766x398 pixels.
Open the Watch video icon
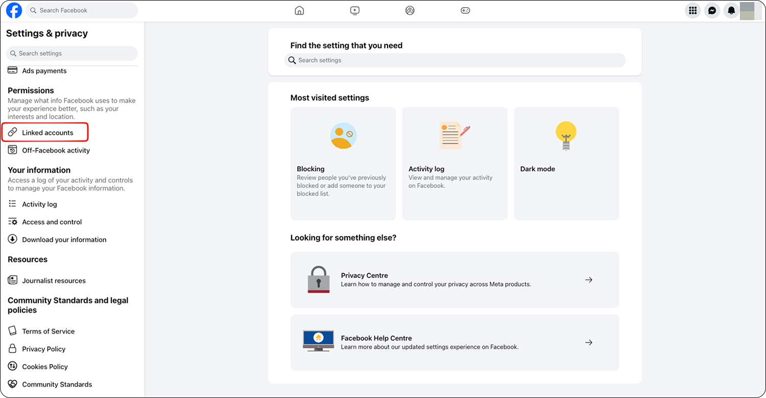(x=355, y=10)
